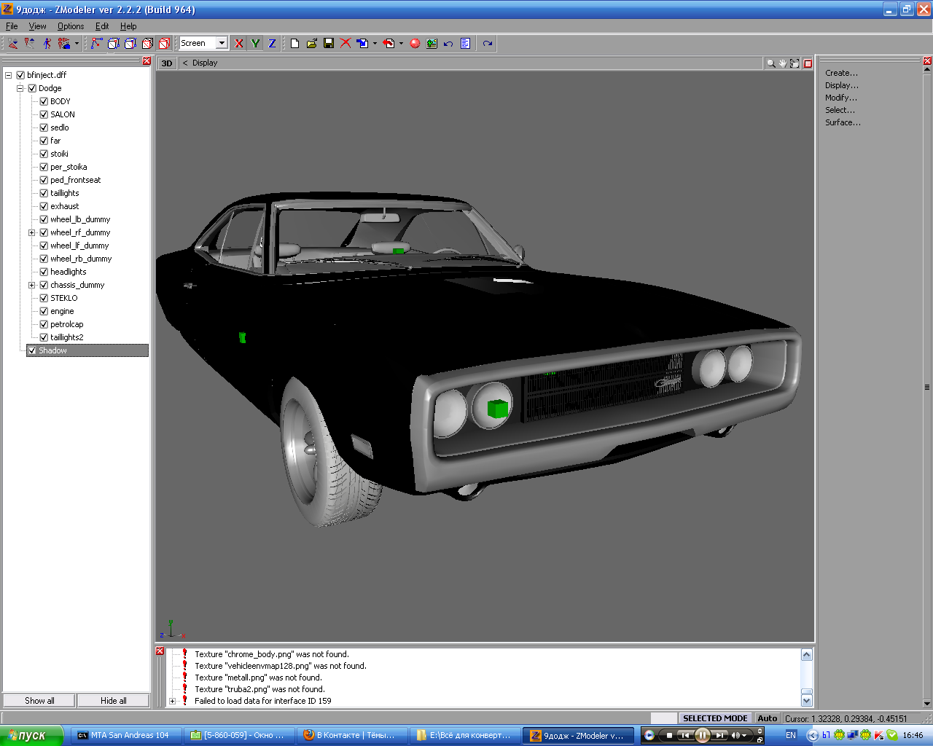Create a new scene with the blank page icon
This screenshot has height=746, width=933.
(x=294, y=44)
